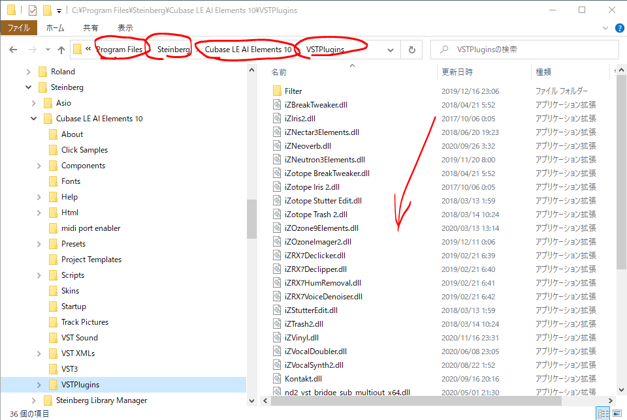The height and width of the screenshot is (420, 627).
Task: Open the ホーム ribbon tab
Action: (55, 28)
